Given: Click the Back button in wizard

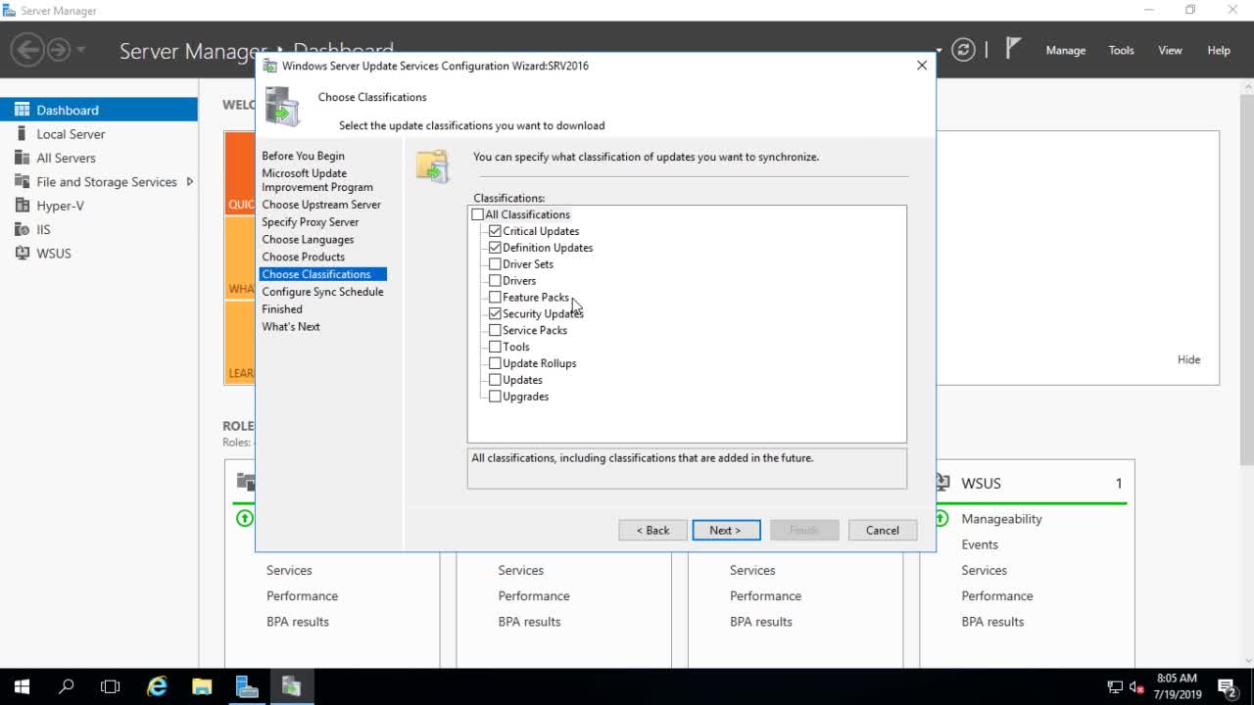Looking at the screenshot, I should 652,530.
